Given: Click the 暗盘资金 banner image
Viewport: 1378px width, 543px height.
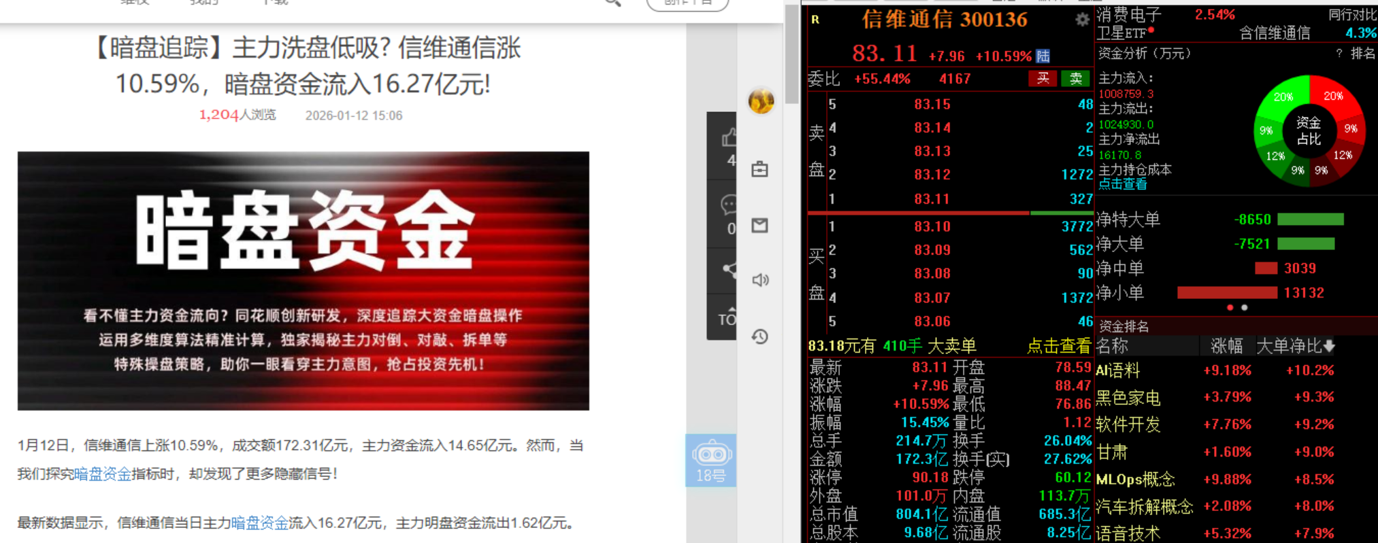Looking at the screenshot, I should point(304,281).
